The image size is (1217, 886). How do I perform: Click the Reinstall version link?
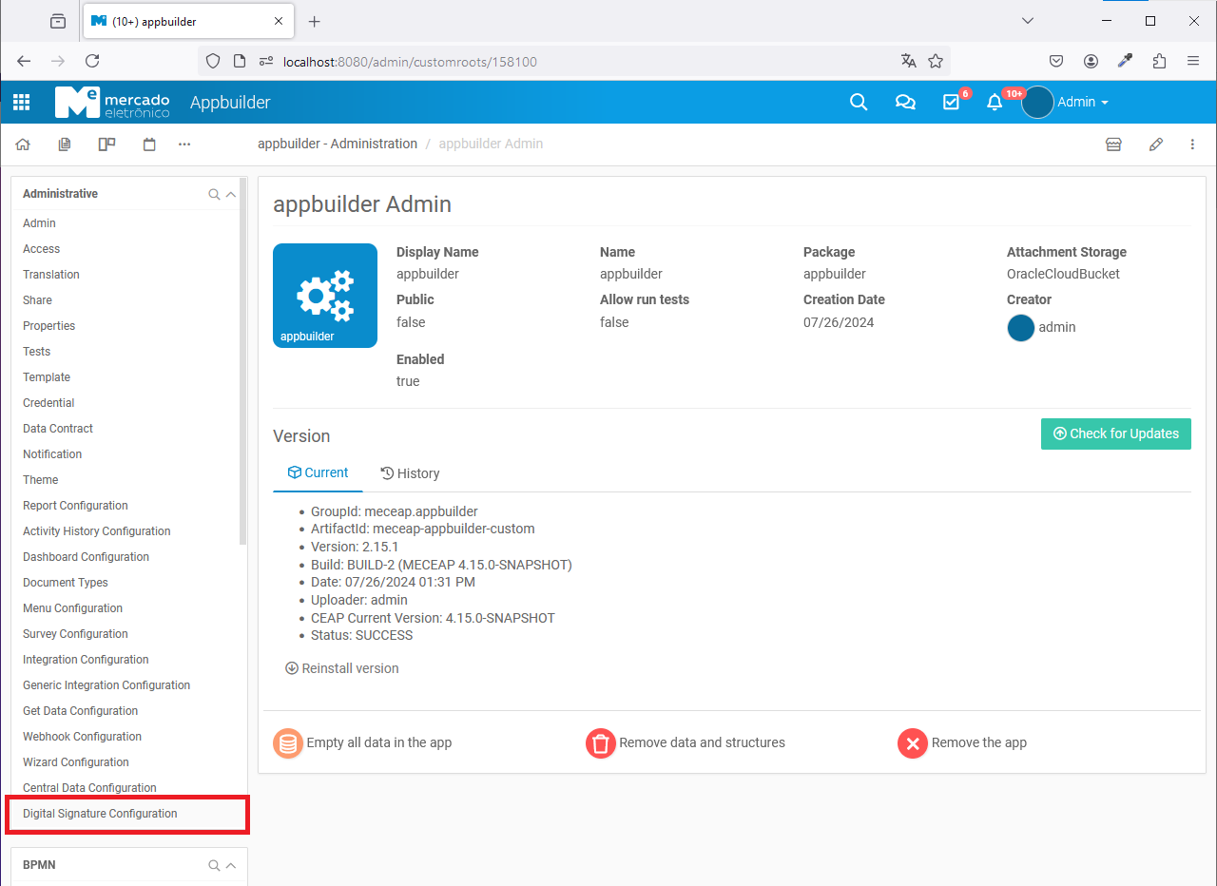[342, 668]
